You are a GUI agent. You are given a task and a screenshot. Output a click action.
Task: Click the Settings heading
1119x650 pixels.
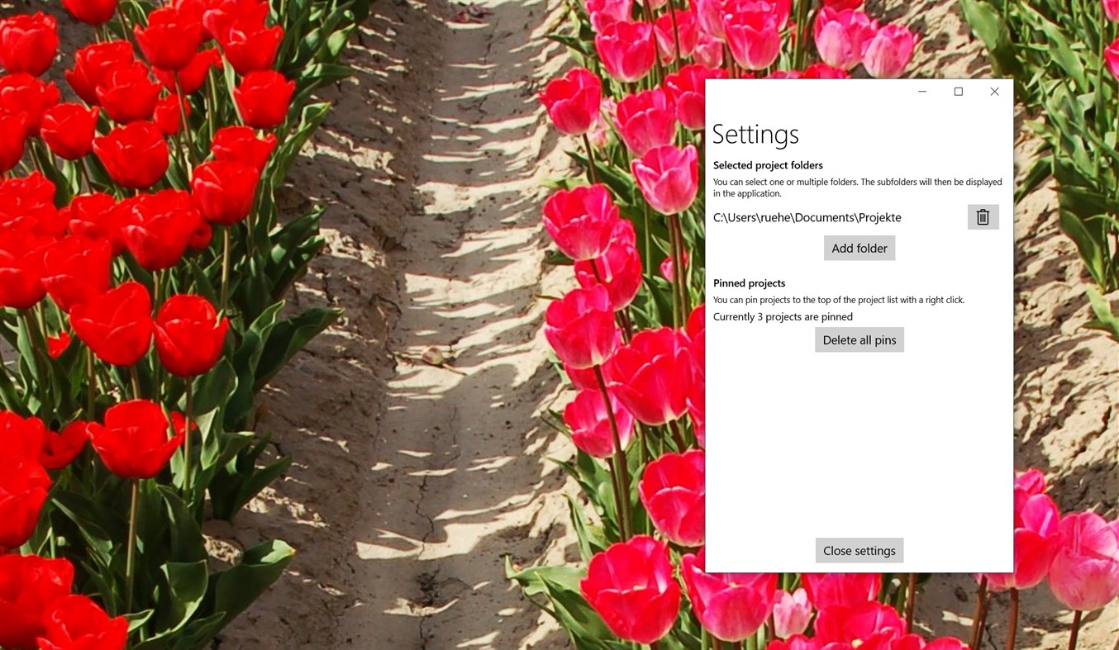755,133
